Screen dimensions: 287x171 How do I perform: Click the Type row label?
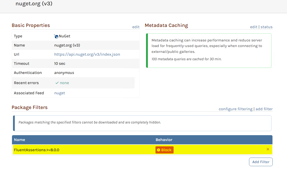point(18,36)
